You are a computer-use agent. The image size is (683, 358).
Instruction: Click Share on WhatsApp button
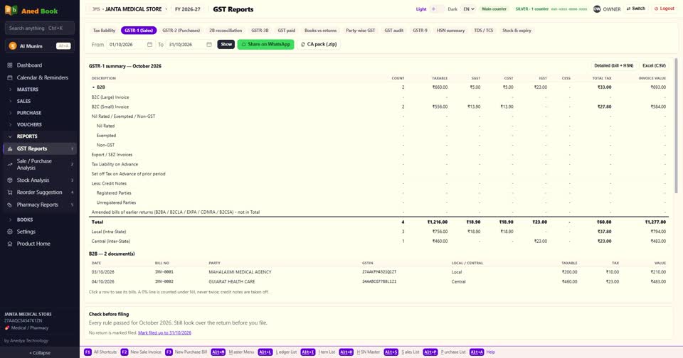click(x=265, y=44)
